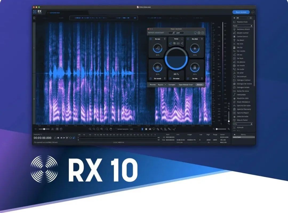Toggle the De-click power button in Repair Assistant
This screenshot has width=288, height=213.
tap(188, 39)
